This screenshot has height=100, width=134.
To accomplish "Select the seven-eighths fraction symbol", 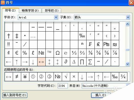I will click(115, 53).
